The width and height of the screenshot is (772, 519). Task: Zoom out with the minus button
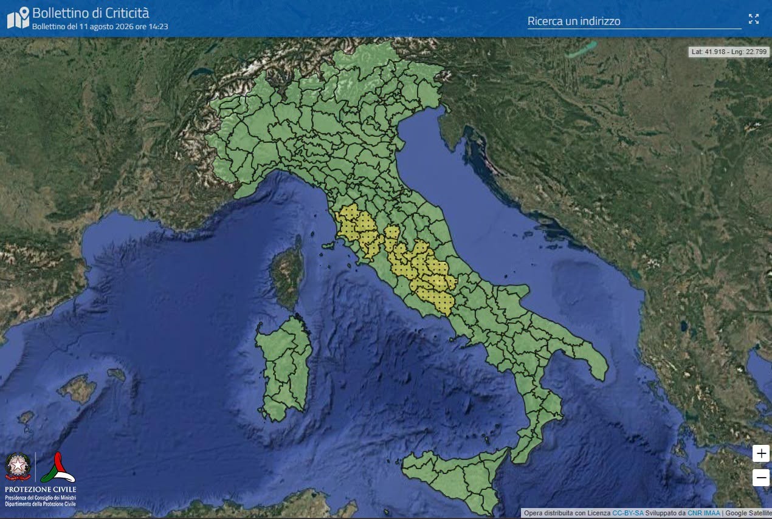(x=761, y=478)
